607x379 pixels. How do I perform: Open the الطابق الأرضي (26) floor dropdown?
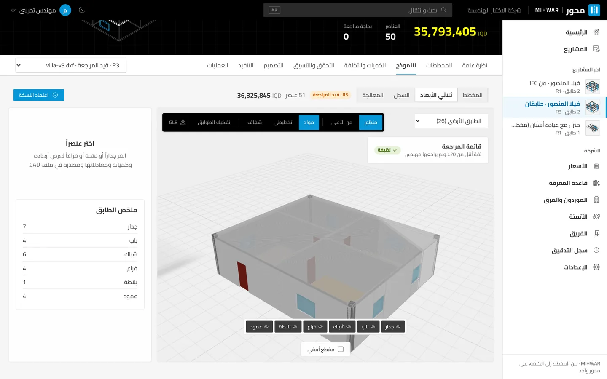[x=451, y=121]
